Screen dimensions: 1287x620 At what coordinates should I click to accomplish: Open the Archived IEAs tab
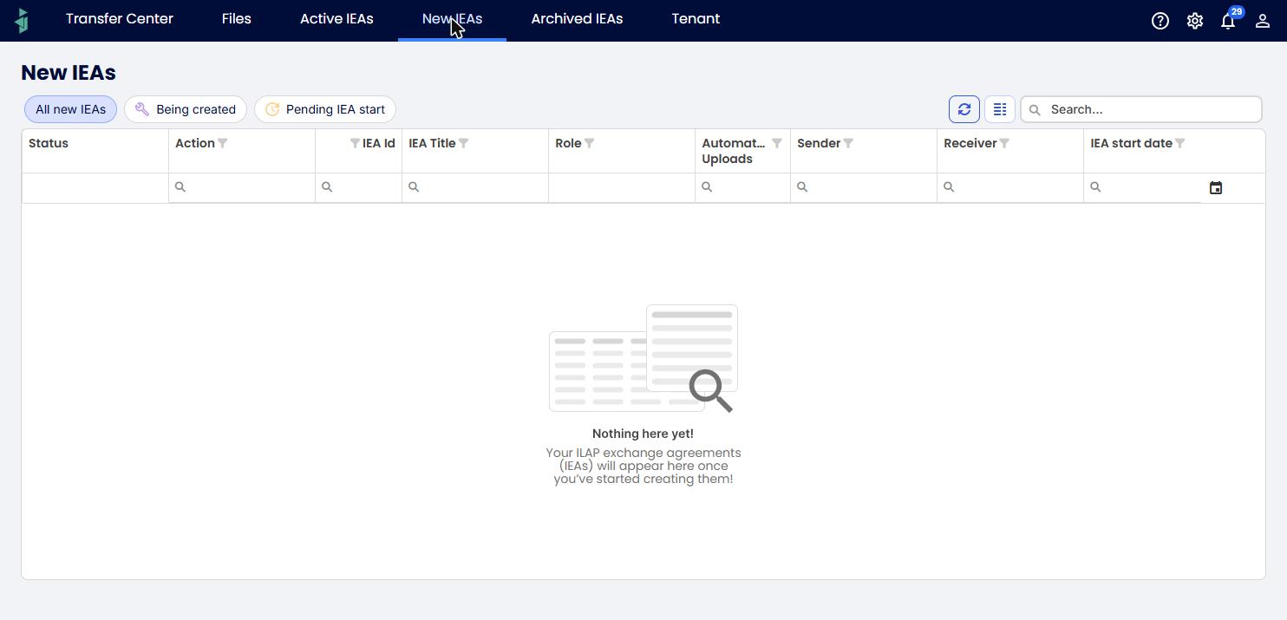(x=577, y=19)
